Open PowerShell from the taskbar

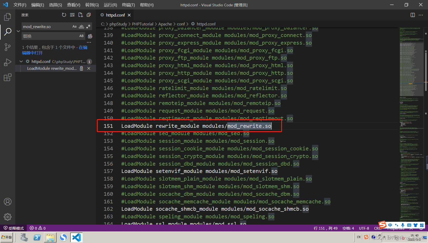tap(37, 237)
